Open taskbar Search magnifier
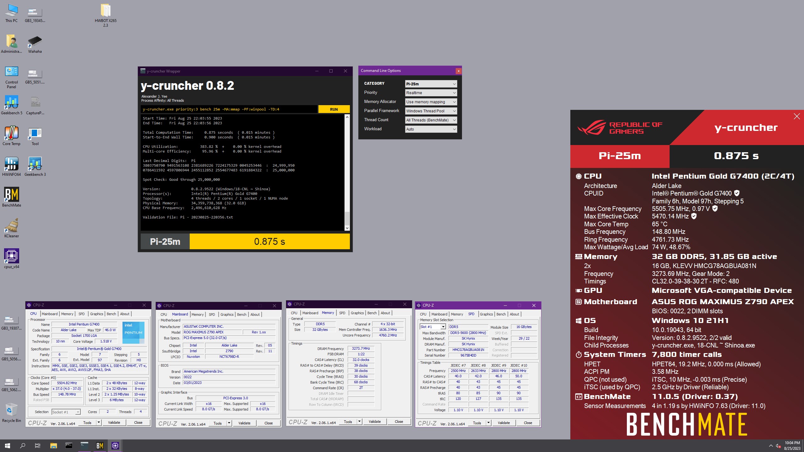 pos(23,446)
